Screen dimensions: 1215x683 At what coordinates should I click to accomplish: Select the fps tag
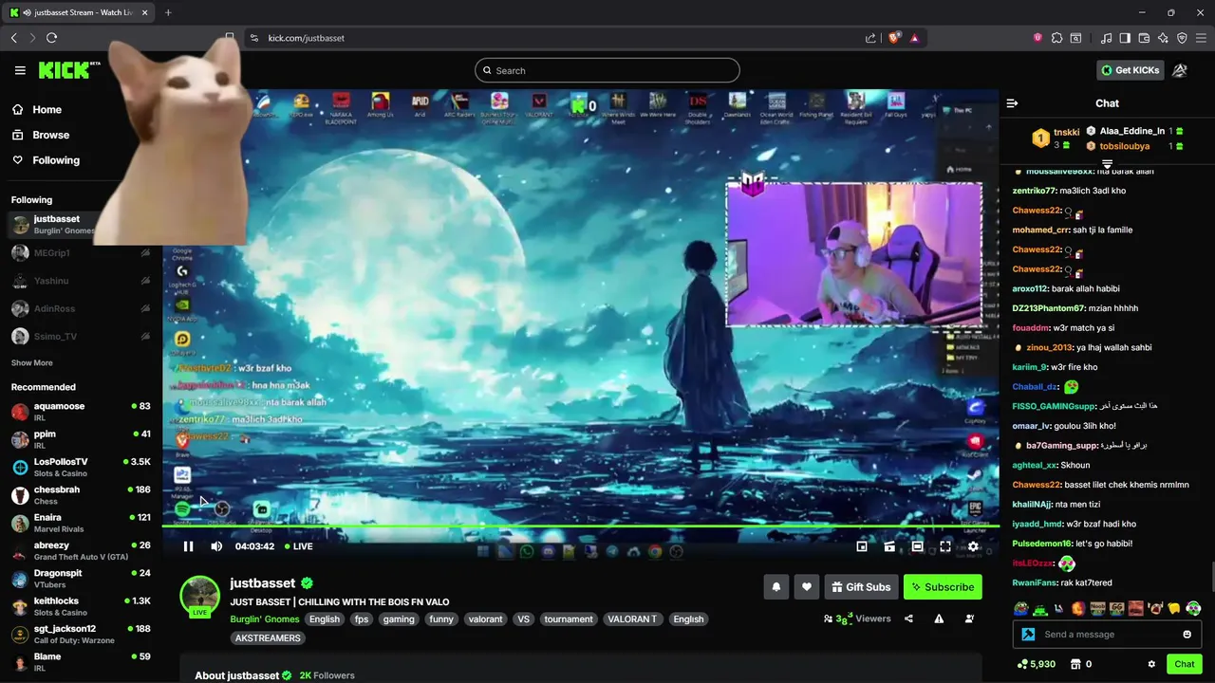(x=362, y=619)
